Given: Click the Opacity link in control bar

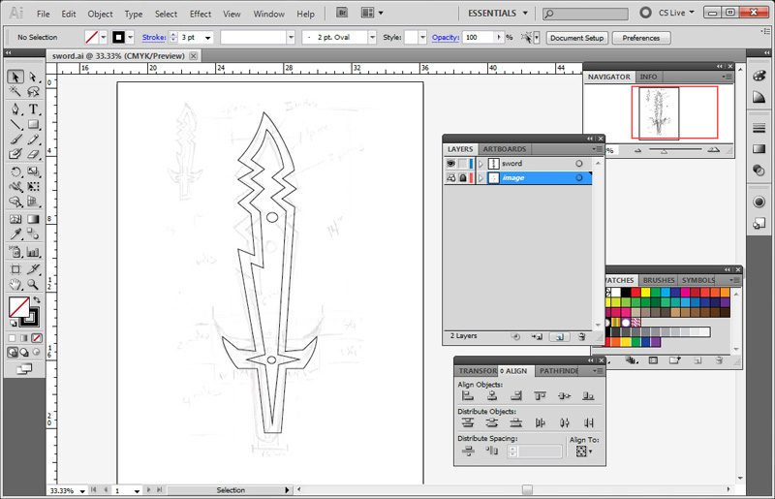Looking at the screenshot, I should point(446,37).
